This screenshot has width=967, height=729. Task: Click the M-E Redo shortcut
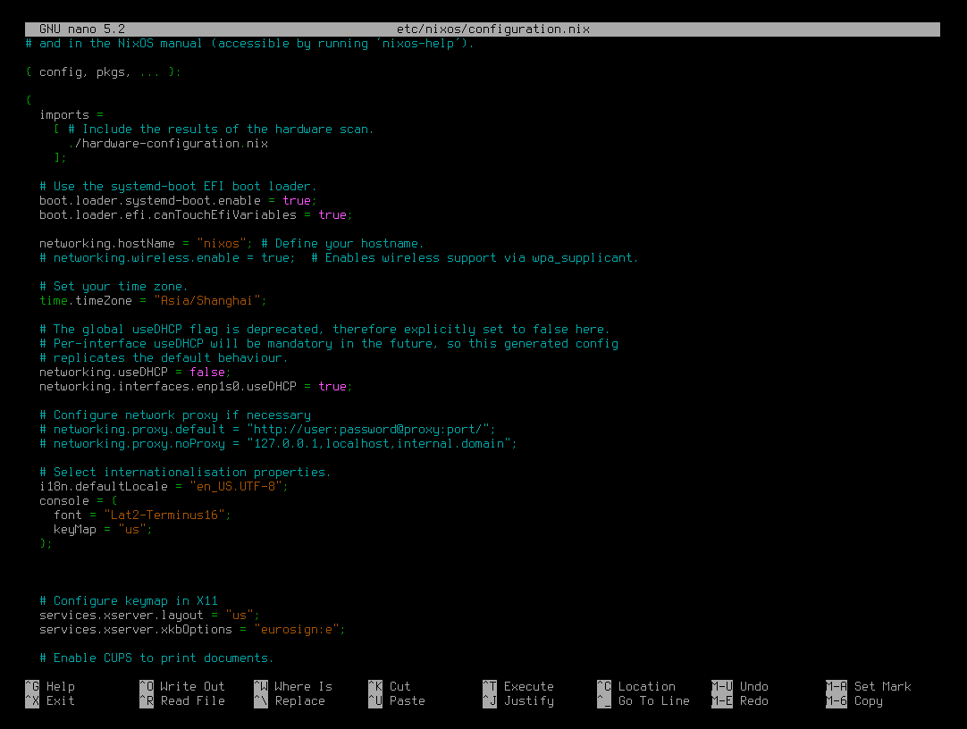pyautogui.click(x=740, y=700)
